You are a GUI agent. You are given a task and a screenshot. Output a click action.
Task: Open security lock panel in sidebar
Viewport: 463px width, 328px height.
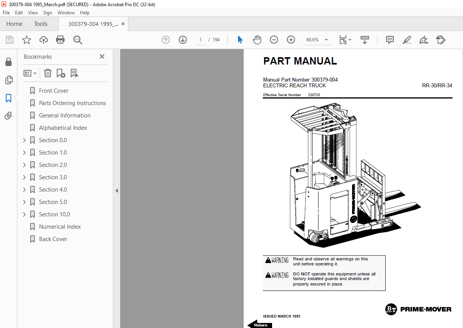(x=9, y=62)
